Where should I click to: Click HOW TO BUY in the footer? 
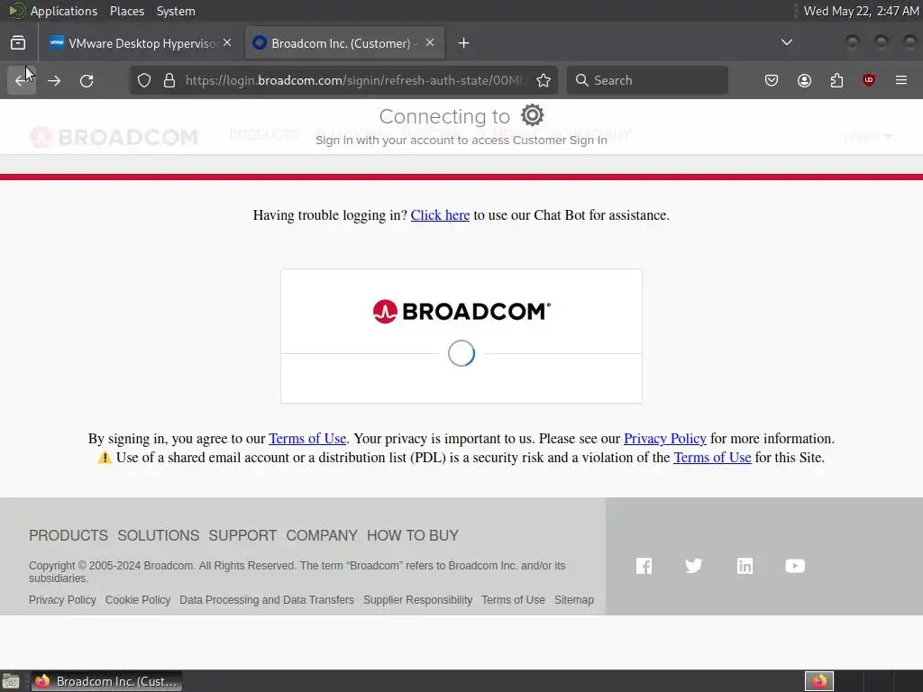coord(413,535)
